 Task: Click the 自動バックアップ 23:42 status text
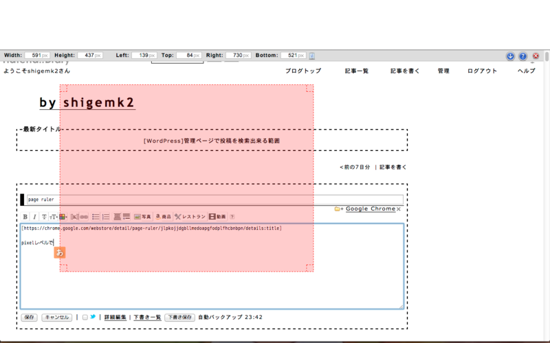[230, 317]
